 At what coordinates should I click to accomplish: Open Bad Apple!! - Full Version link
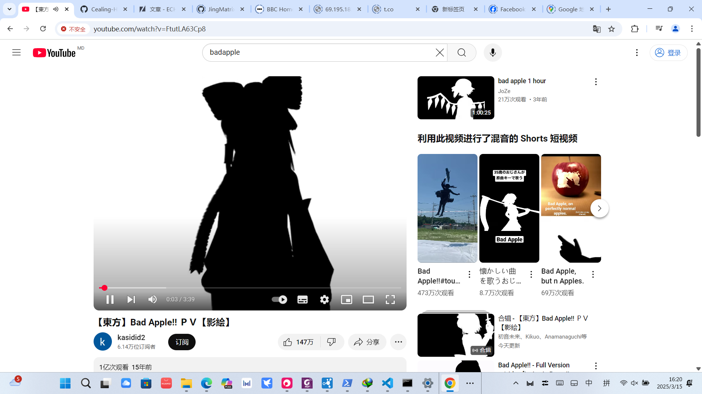click(534, 365)
